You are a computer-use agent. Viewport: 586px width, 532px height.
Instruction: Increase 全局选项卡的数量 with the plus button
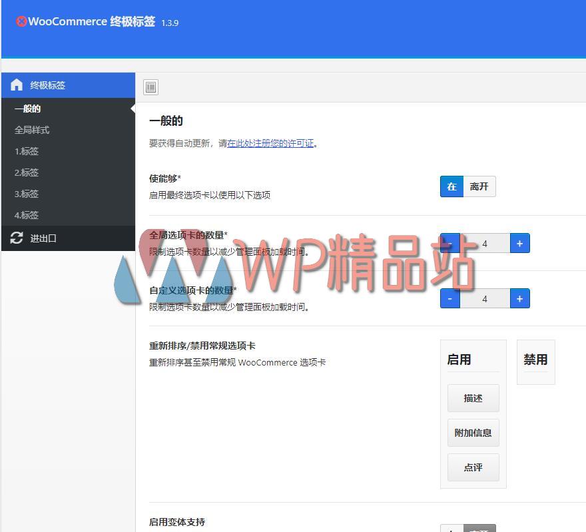click(519, 243)
